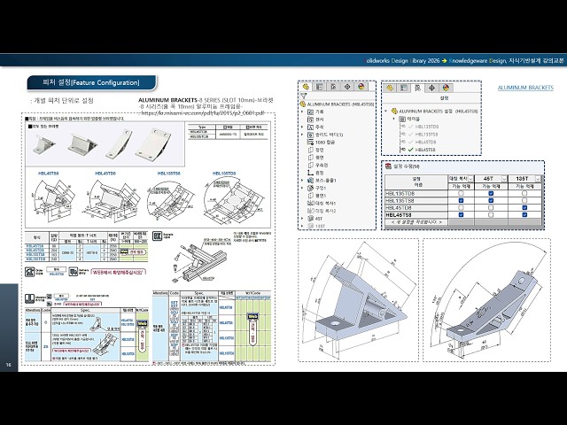Open DisplayManager tab in left feature tree panel

tap(361, 87)
